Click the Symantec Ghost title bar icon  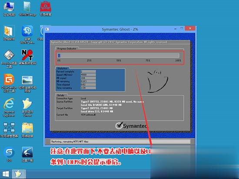click(x=47, y=29)
